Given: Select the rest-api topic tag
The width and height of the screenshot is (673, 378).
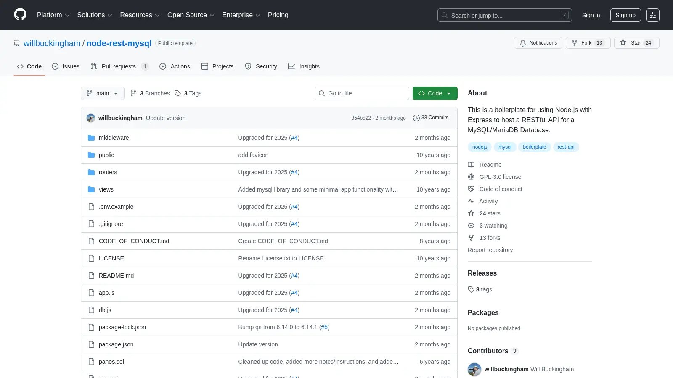Looking at the screenshot, I should (x=566, y=147).
